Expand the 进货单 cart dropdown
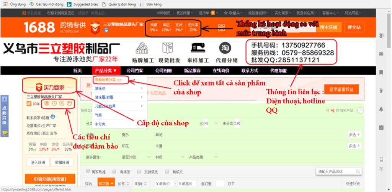 (208, 13)
